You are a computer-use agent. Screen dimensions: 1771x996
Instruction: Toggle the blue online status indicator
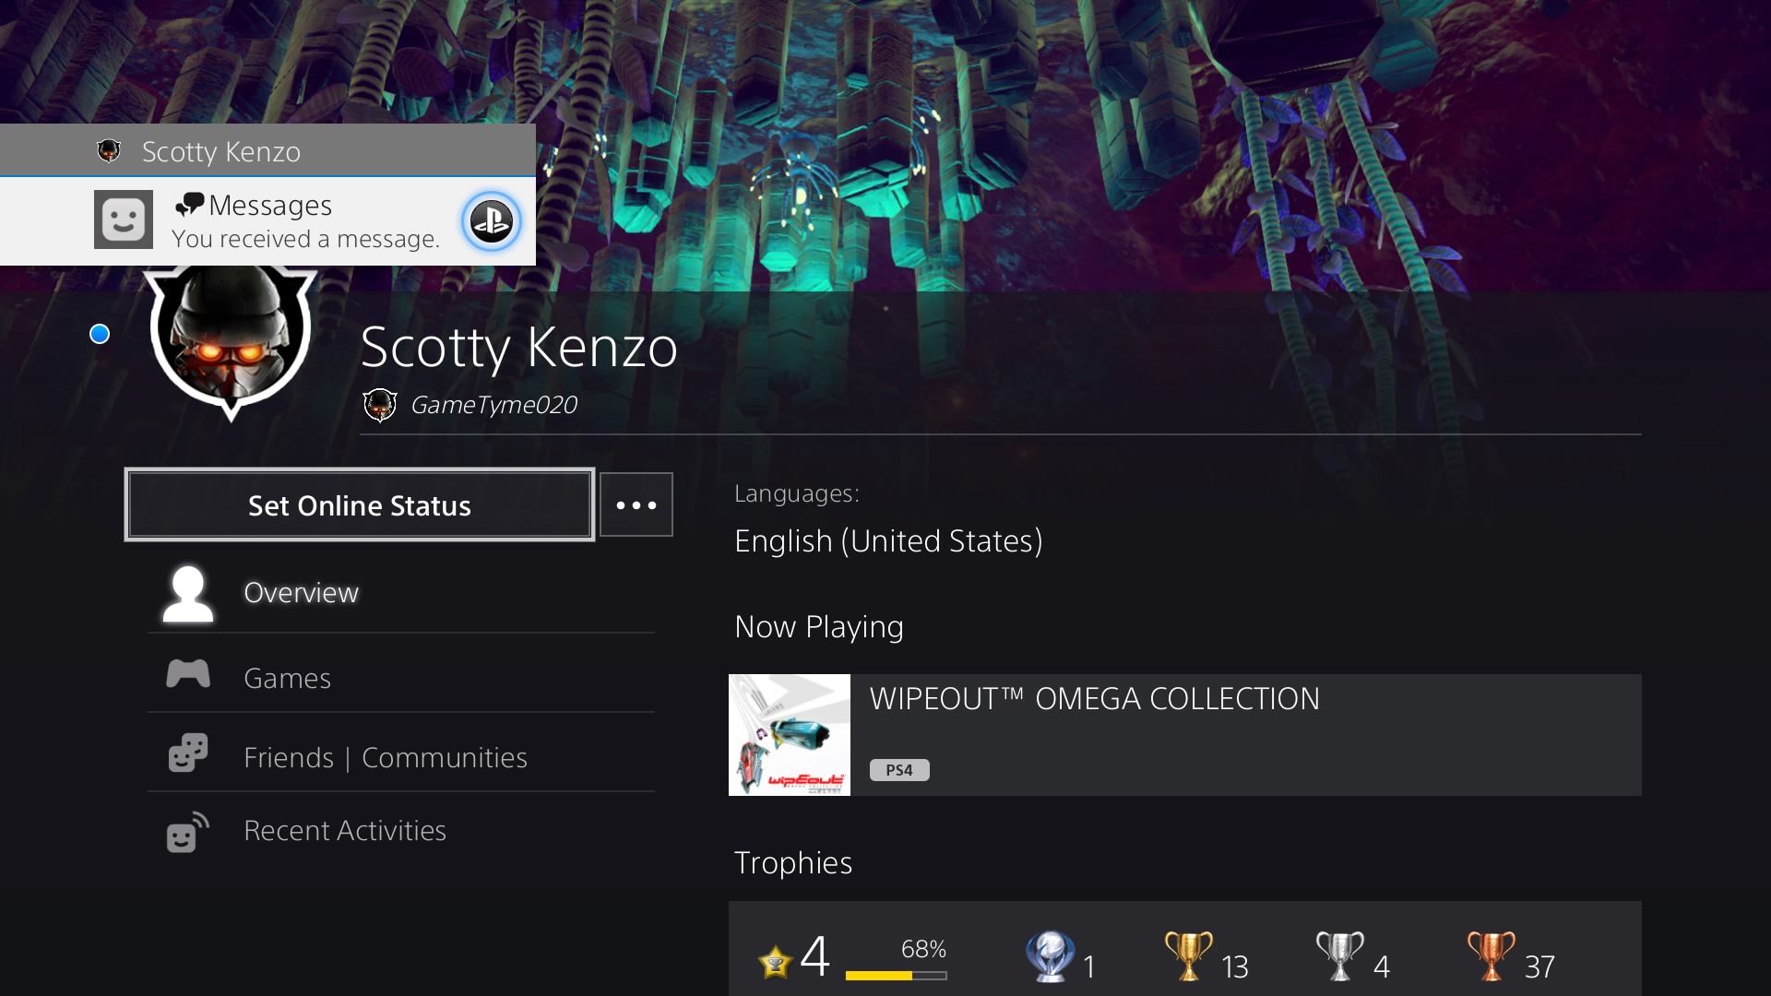(x=99, y=334)
